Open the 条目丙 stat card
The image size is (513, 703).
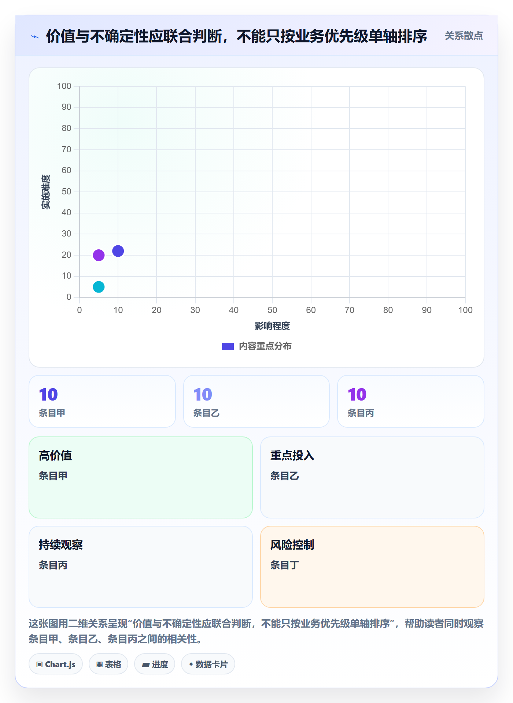(411, 401)
